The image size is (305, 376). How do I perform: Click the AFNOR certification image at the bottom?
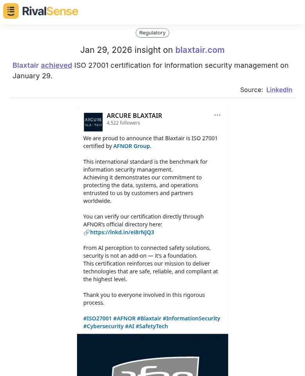152,355
